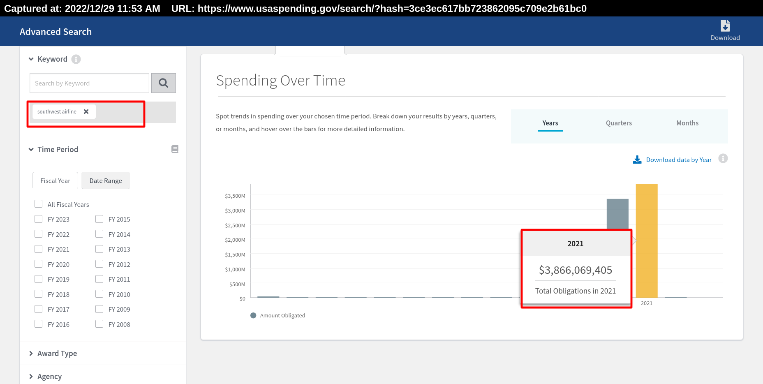This screenshot has width=763, height=384.
Task: Click the yellow 2021 bar in chart
Action: [647, 241]
